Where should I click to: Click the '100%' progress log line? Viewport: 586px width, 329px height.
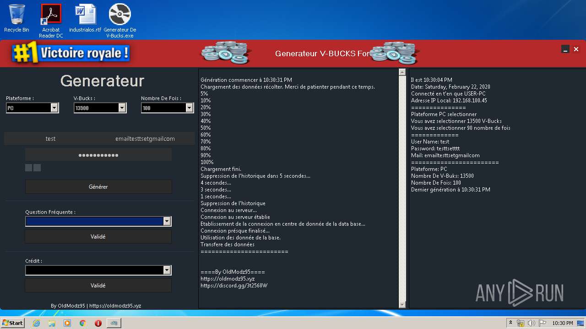click(207, 162)
